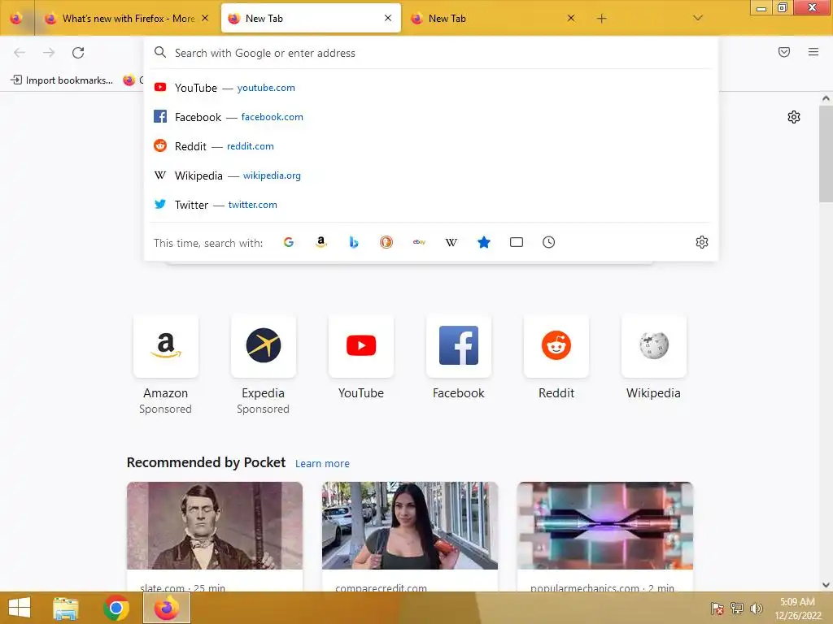Search History via clock icon
The width and height of the screenshot is (833, 624).
[549, 242]
